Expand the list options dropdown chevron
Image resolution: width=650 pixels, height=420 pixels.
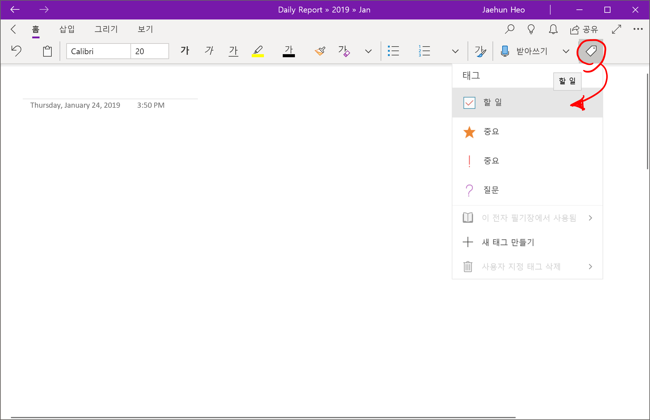(x=455, y=51)
